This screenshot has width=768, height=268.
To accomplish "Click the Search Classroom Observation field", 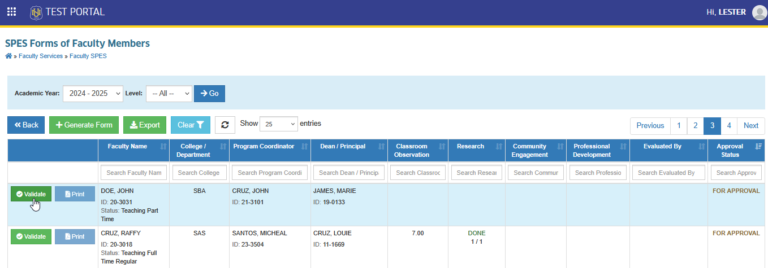I will [418, 173].
